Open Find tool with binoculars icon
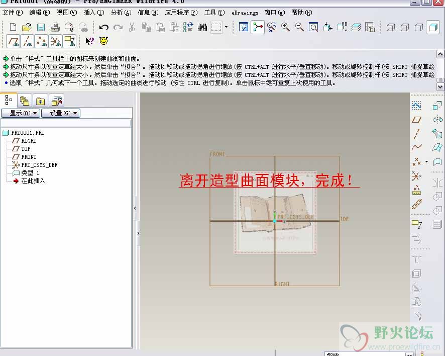445x356 pixels. [202, 27]
